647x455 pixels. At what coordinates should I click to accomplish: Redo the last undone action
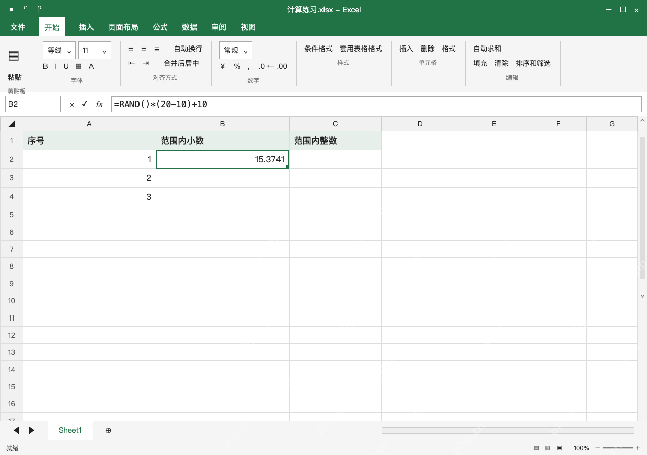click(39, 9)
